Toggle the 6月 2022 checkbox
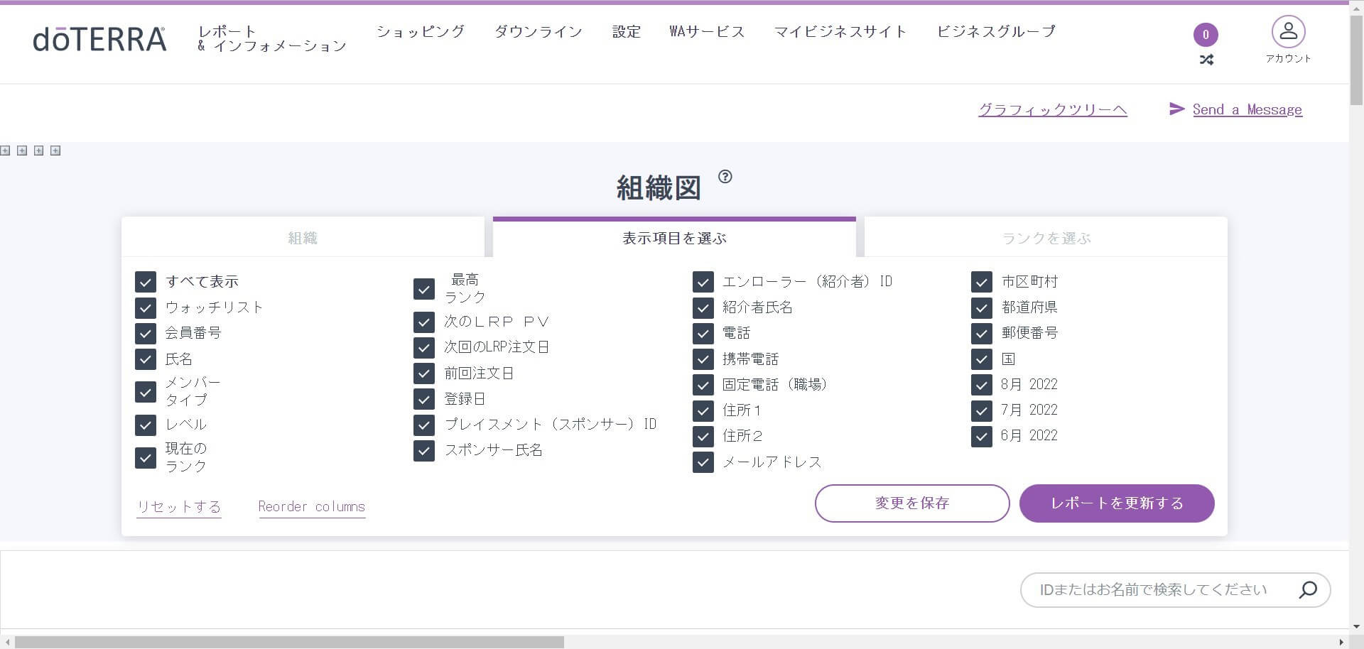1364x649 pixels. [x=982, y=436]
